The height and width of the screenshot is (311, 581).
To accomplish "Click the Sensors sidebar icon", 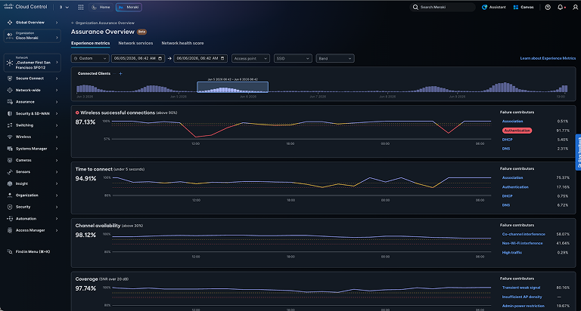I will coord(10,172).
